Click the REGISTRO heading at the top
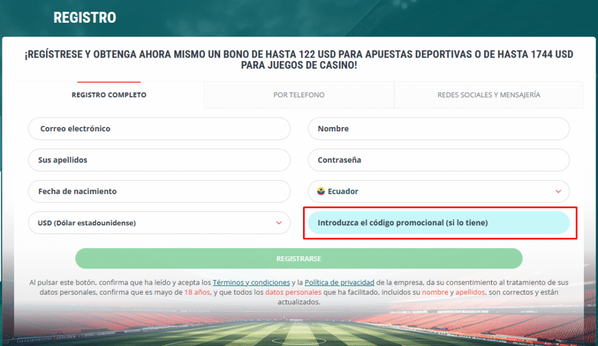Viewport: 598px width, 346px height. pyautogui.click(x=85, y=17)
